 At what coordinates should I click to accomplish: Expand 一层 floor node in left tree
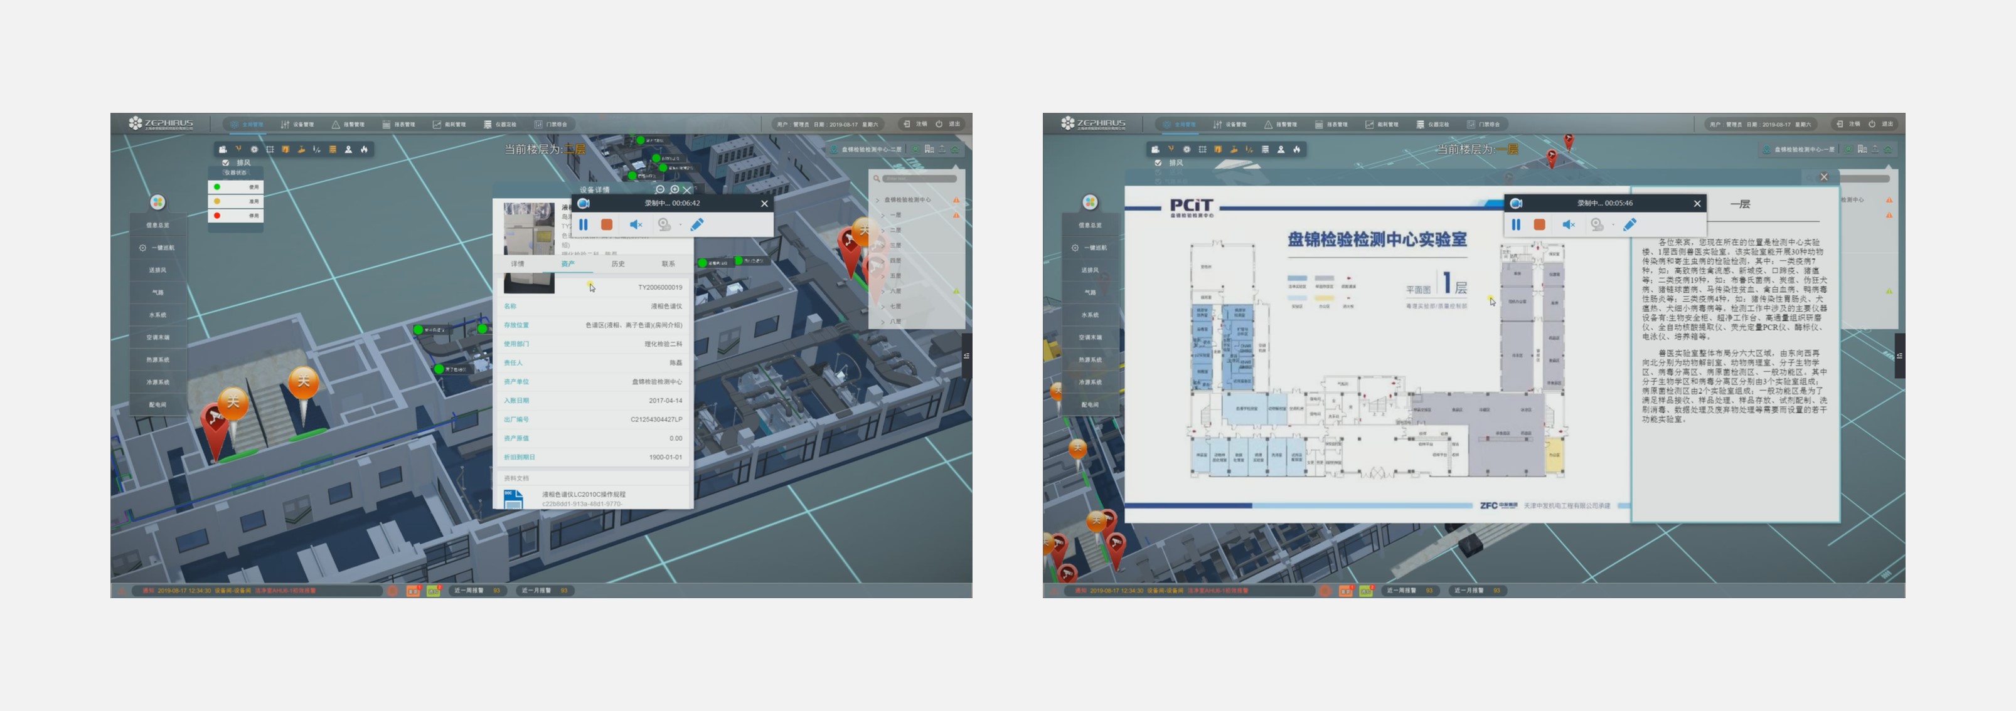click(x=883, y=215)
